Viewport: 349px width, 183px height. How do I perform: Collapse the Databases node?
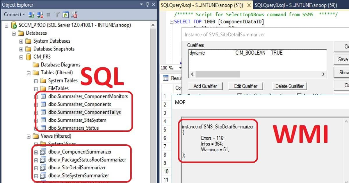click(x=14, y=33)
